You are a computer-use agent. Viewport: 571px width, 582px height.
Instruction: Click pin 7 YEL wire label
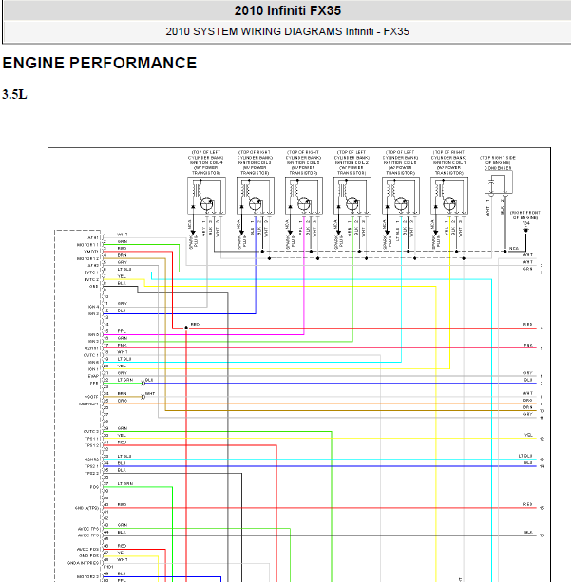[122, 276]
